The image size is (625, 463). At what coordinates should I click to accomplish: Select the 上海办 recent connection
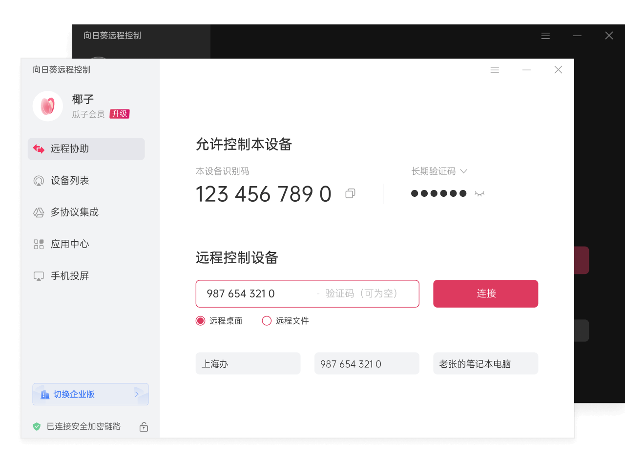[248, 363]
